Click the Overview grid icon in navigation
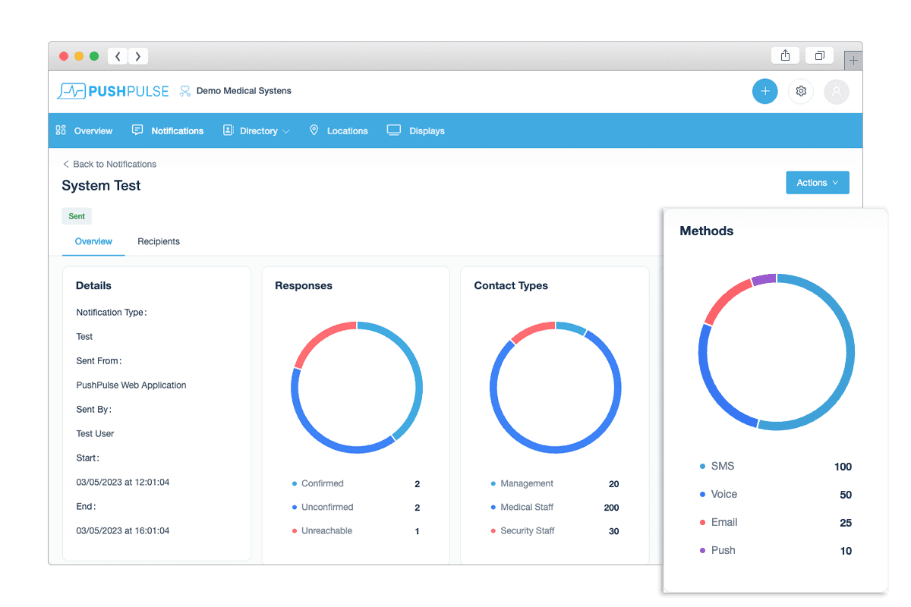Image resolution: width=911 pixels, height=607 pixels. tap(61, 131)
